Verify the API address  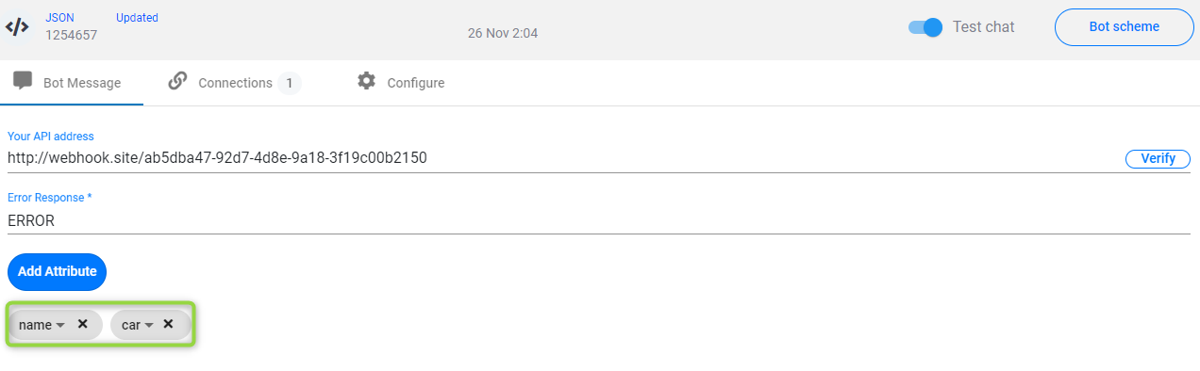1158,158
